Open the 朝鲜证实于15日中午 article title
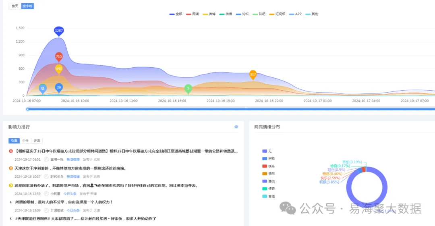The height and width of the screenshot is (226, 435). (x=126, y=151)
